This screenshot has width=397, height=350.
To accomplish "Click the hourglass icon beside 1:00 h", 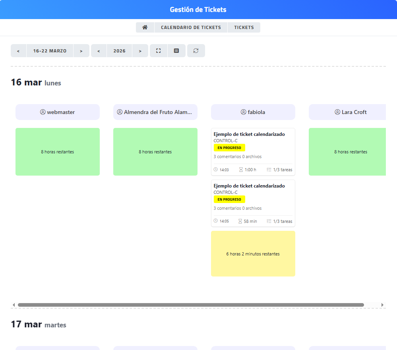I will (x=241, y=170).
